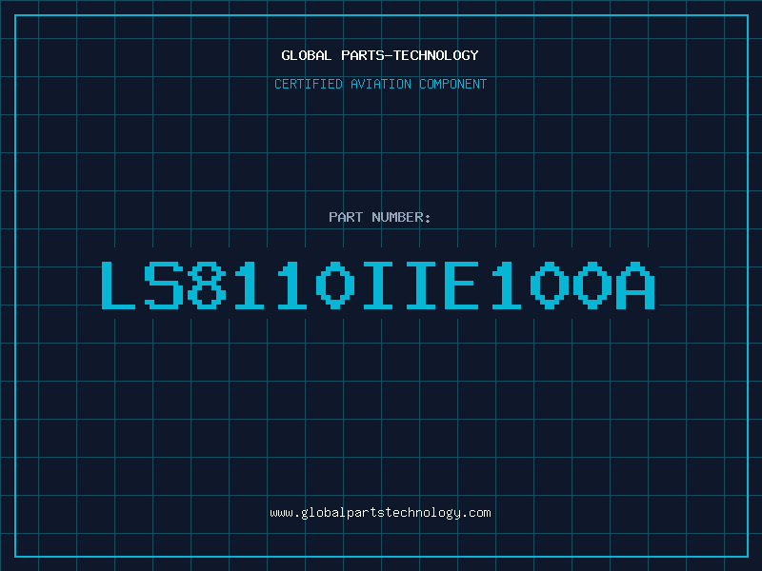Click the CERTIFIED AVIATION COMPONENT subtitle
The width and height of the screenshot is (762, 571).
380,84
